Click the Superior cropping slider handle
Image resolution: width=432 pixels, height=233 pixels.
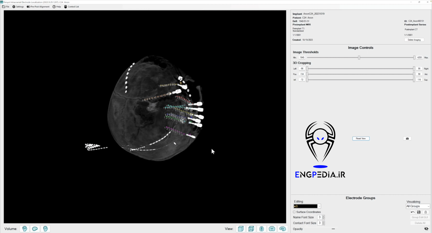click(x=414, y=80)
